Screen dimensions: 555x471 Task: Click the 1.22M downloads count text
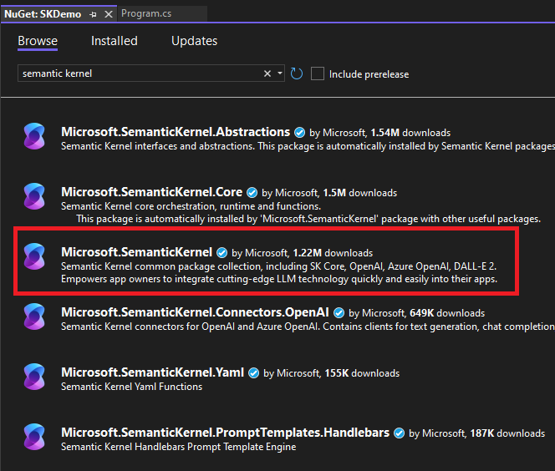tap(333, 253)
